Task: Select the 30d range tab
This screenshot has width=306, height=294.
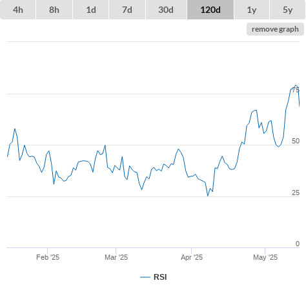Action: 166,10
